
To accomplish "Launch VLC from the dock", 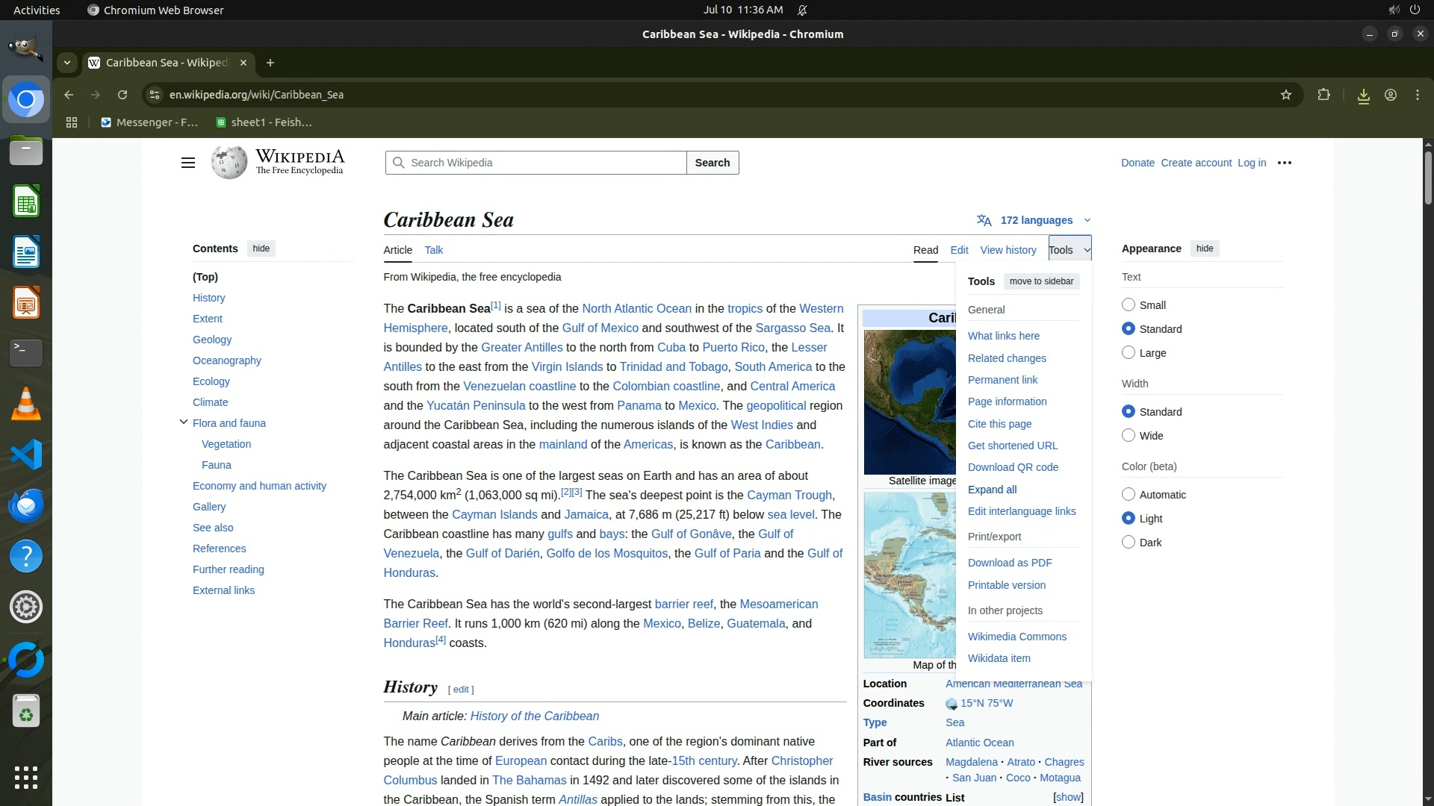I will pyautogui.click(x=26, y=404).
